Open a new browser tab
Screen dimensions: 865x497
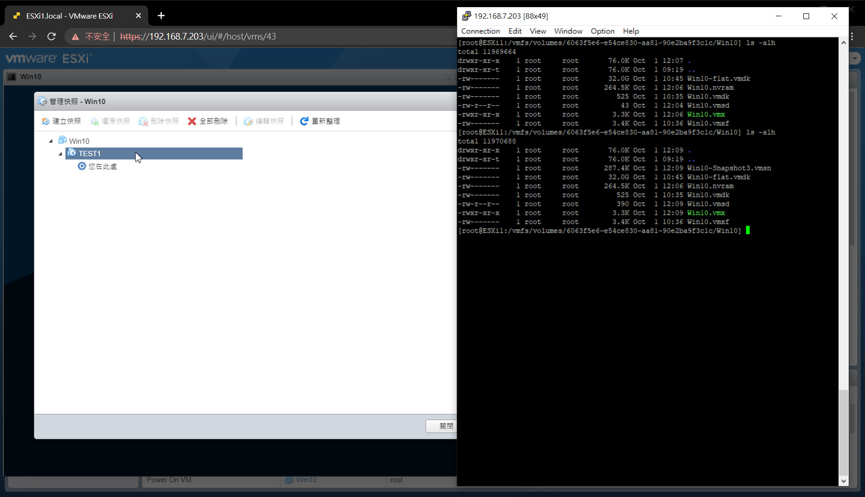(x=161, y=16)
